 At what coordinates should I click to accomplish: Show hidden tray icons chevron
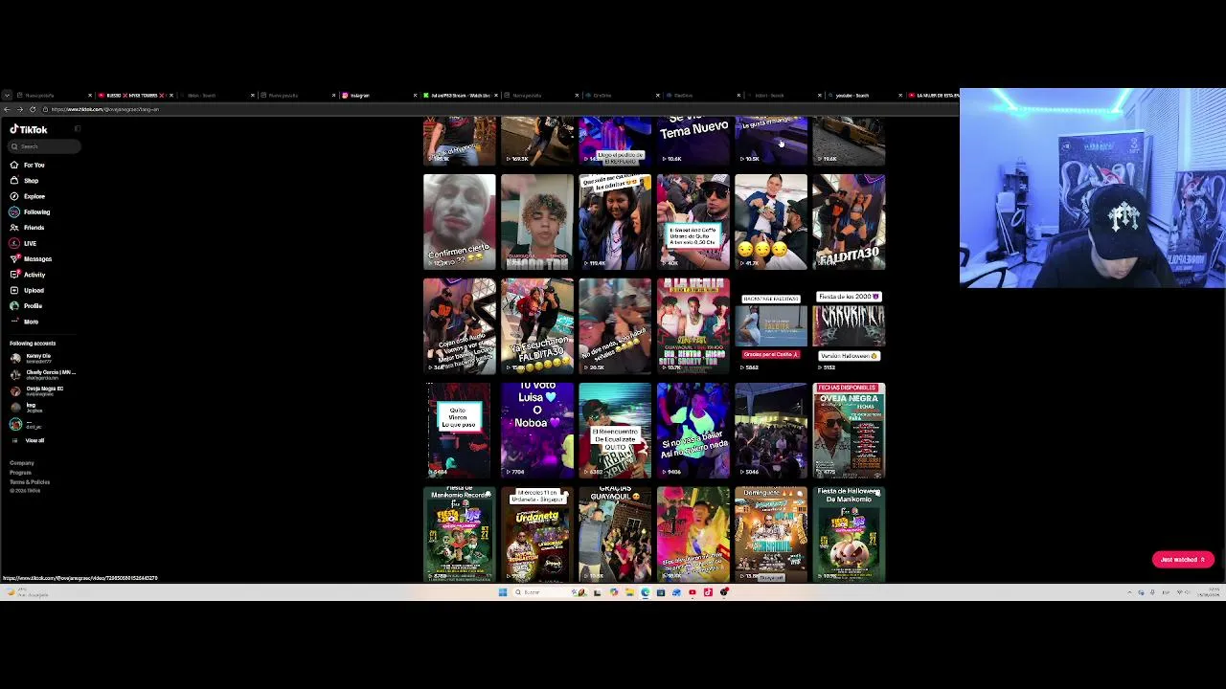click(1128, 592)
